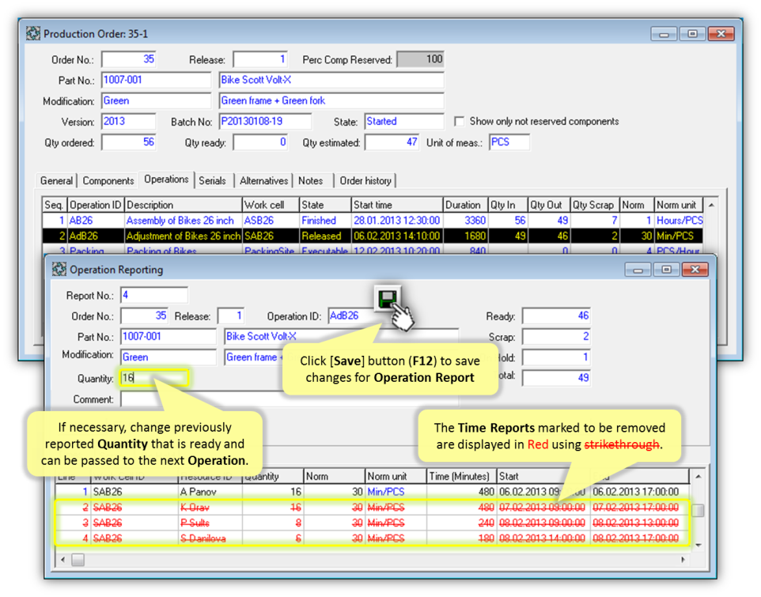Viewport: 761px width, 597px height.
Task: Close the Operation Reporting window
Action: 695,270
